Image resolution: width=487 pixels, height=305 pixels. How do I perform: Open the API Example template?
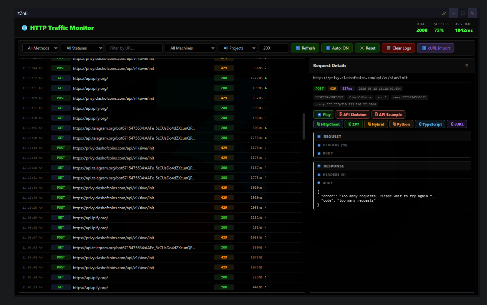(x=388, y=115)
